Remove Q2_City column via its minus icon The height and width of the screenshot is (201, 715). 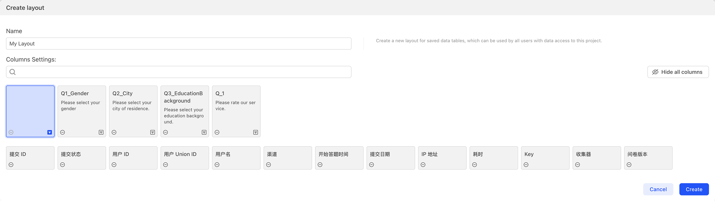pyautogui.click(x=114, y=133)
